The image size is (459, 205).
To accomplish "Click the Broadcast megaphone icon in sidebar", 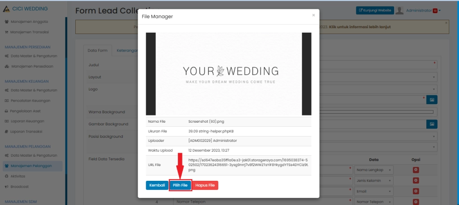I will 7,186.
